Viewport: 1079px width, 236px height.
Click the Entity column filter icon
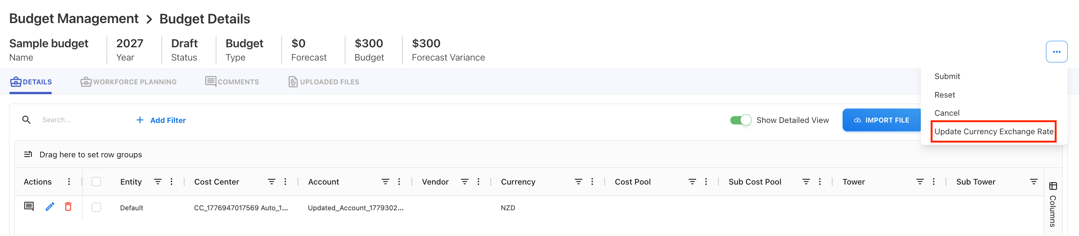tap(157, 182)
